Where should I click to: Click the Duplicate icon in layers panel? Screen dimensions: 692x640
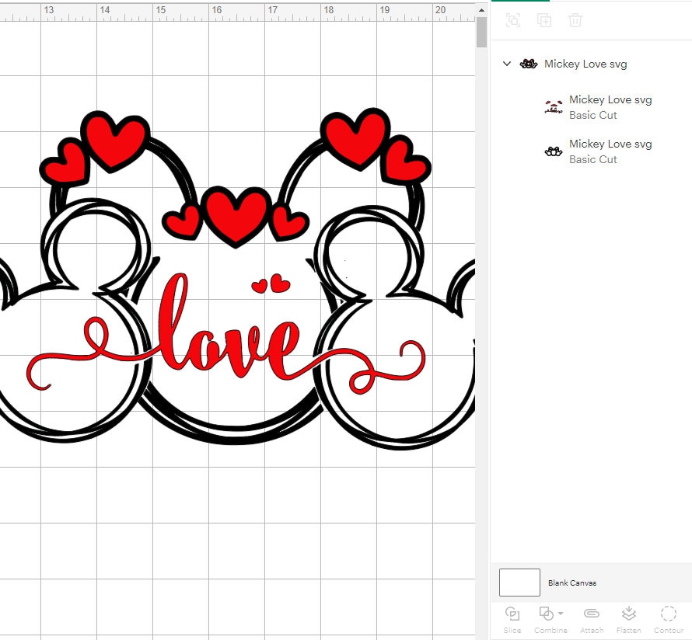pyautogui.click(x=544, y=21)
